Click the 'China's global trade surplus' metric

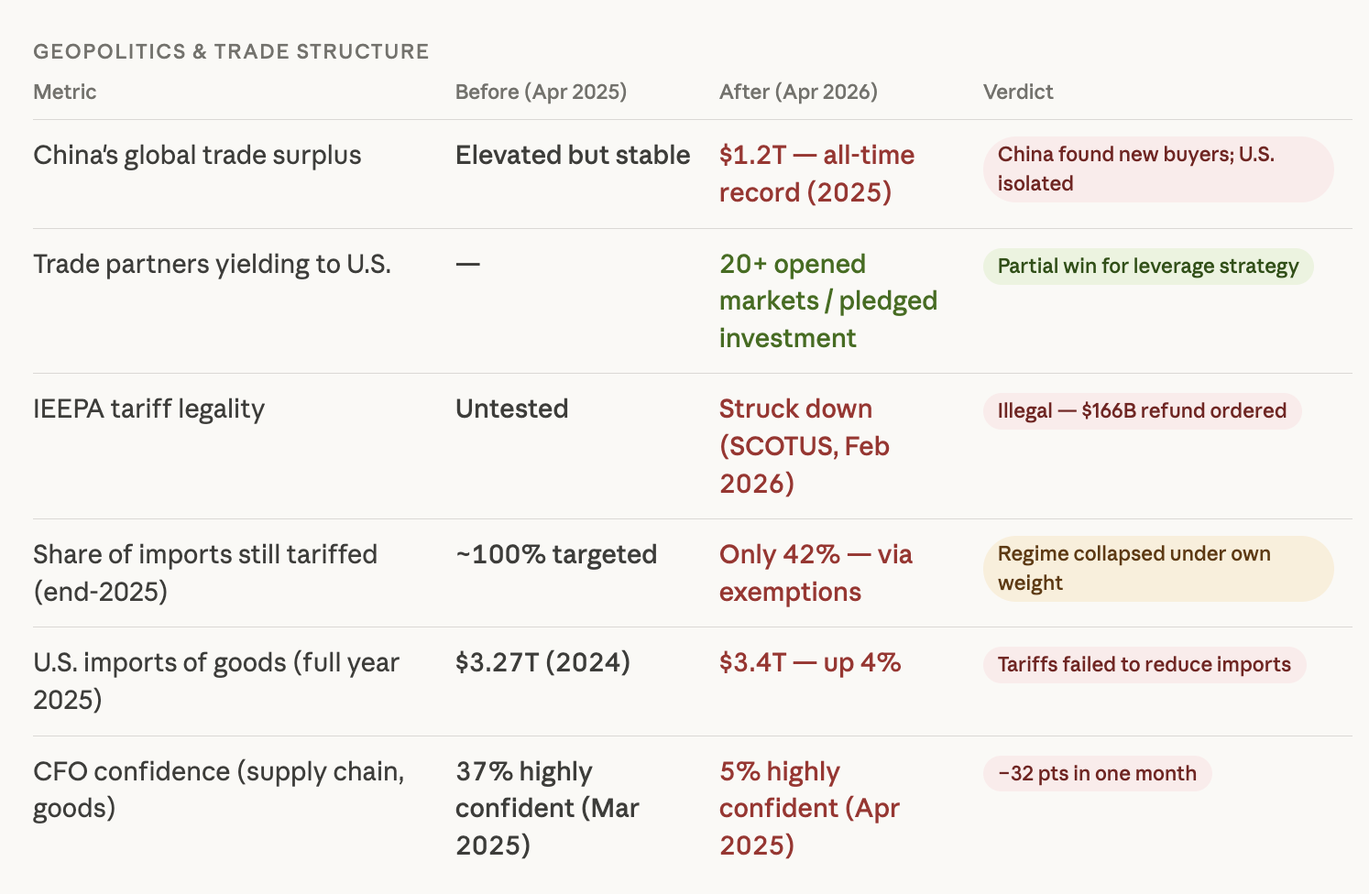[197, 156]
